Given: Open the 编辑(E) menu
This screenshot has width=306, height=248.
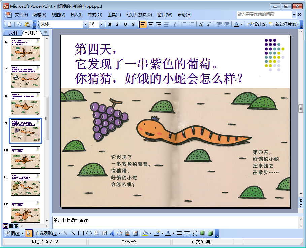Looking at the screenshot, I should pyautogui.click(x=40, y=14).
